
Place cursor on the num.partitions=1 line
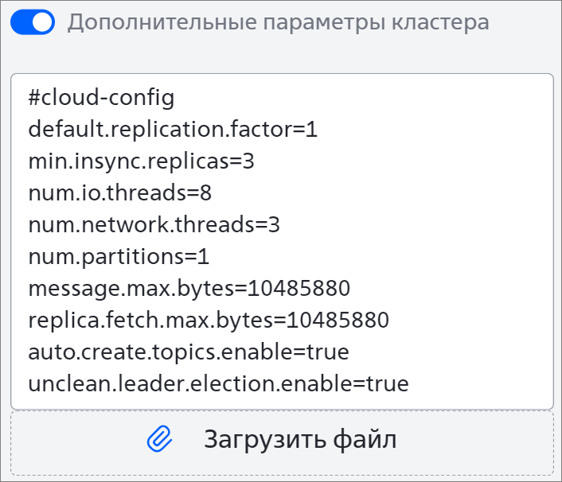(x=119, y=257)
